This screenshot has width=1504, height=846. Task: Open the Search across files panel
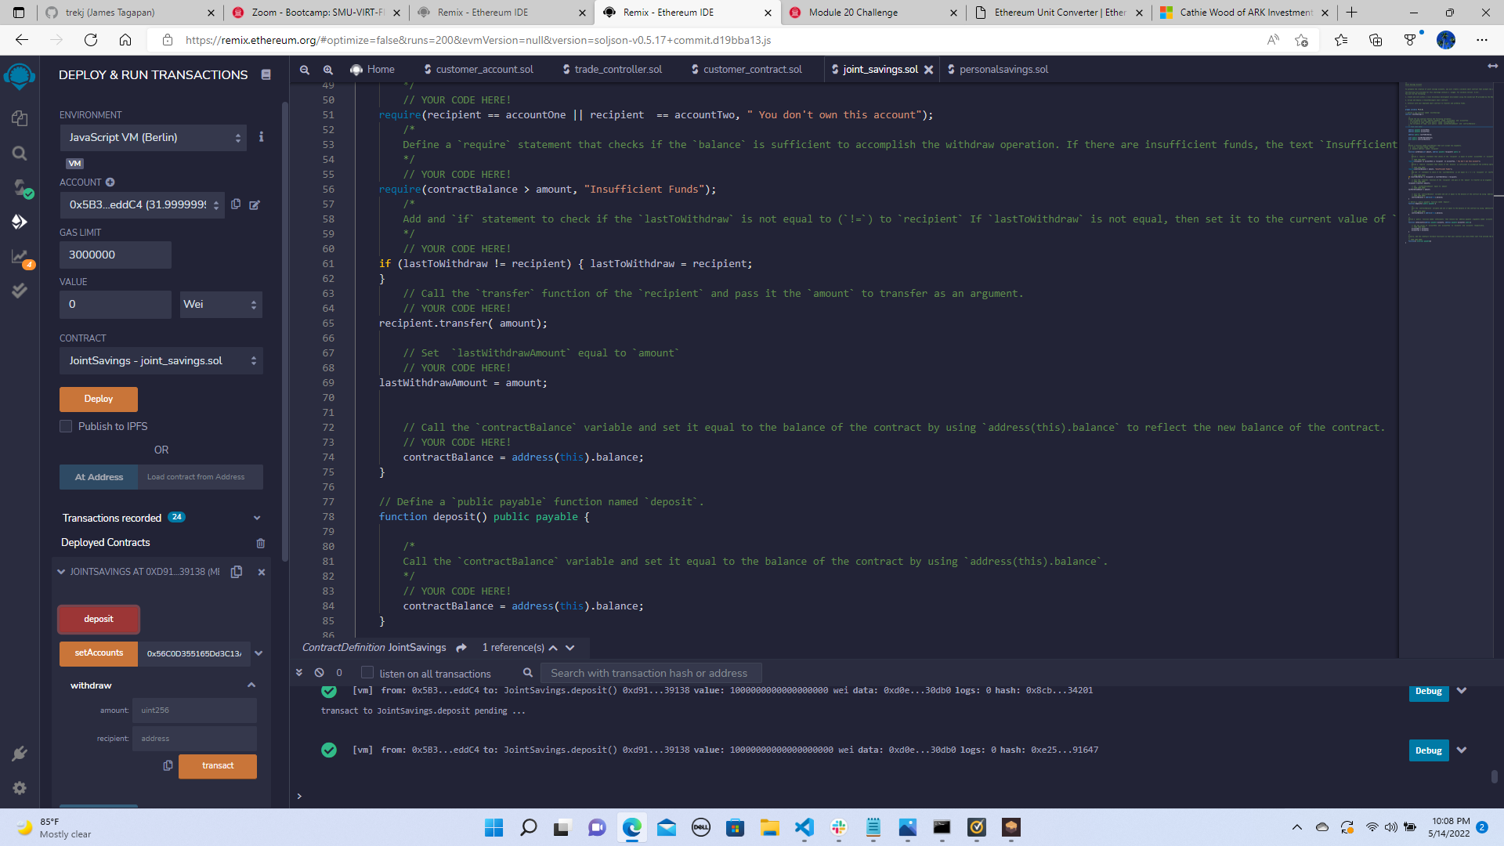(x=19, y=154)
